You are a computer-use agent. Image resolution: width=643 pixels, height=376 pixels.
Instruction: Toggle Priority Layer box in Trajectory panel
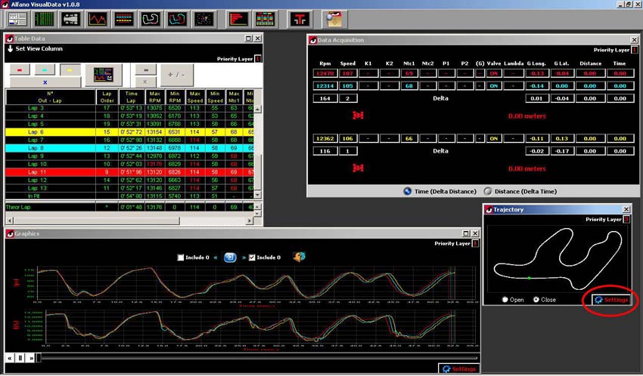(626, 219)
